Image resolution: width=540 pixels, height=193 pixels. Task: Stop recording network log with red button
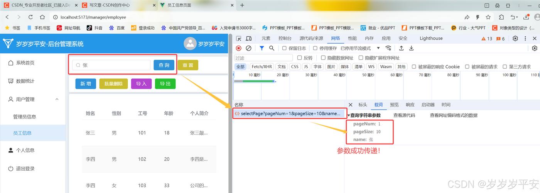239,48
